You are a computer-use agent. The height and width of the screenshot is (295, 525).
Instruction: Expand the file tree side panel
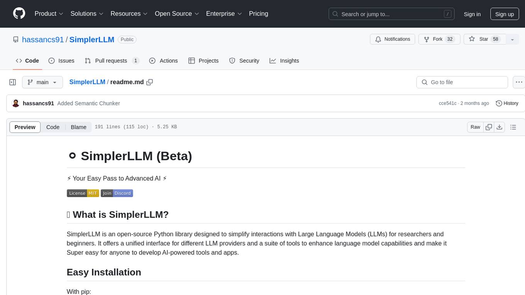[13, 82]
